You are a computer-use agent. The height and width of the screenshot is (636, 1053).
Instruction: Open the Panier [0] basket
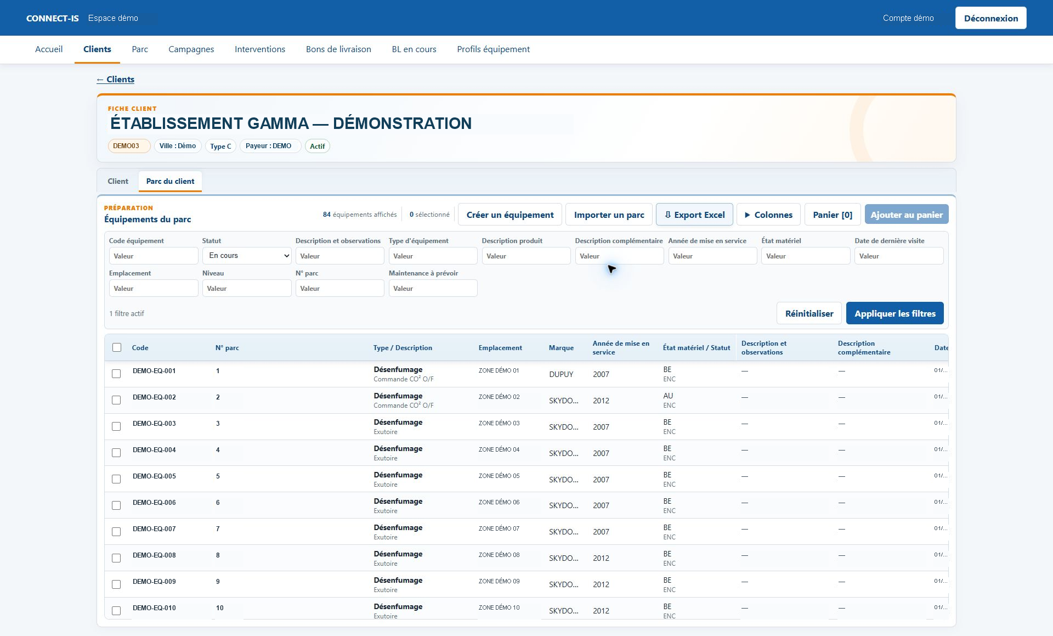(833, 215)
